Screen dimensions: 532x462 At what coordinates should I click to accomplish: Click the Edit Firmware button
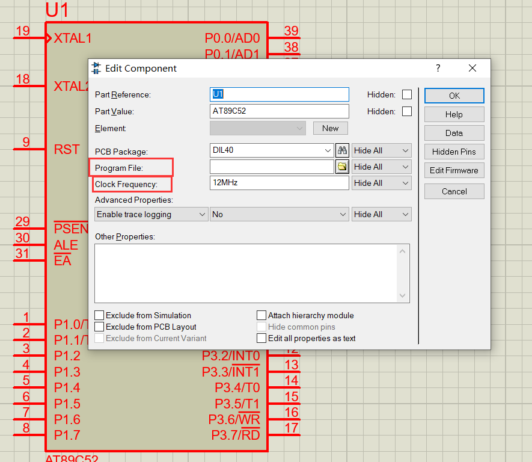(454, 170)
